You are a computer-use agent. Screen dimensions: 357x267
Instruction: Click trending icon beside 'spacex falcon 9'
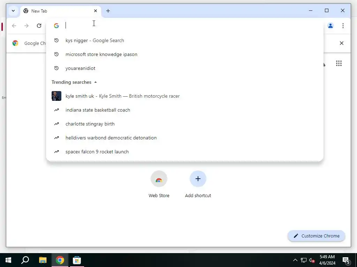pyautogui.click(x=56, y=152)
